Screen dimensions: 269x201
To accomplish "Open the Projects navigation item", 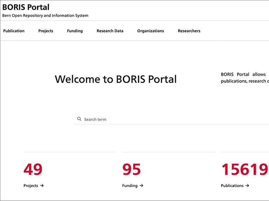I will pos(46,31).
